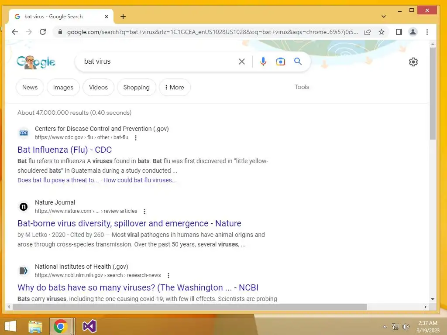Go back to the previous page
The width and height of the screenshot is (447, 335).
(15, 32)
